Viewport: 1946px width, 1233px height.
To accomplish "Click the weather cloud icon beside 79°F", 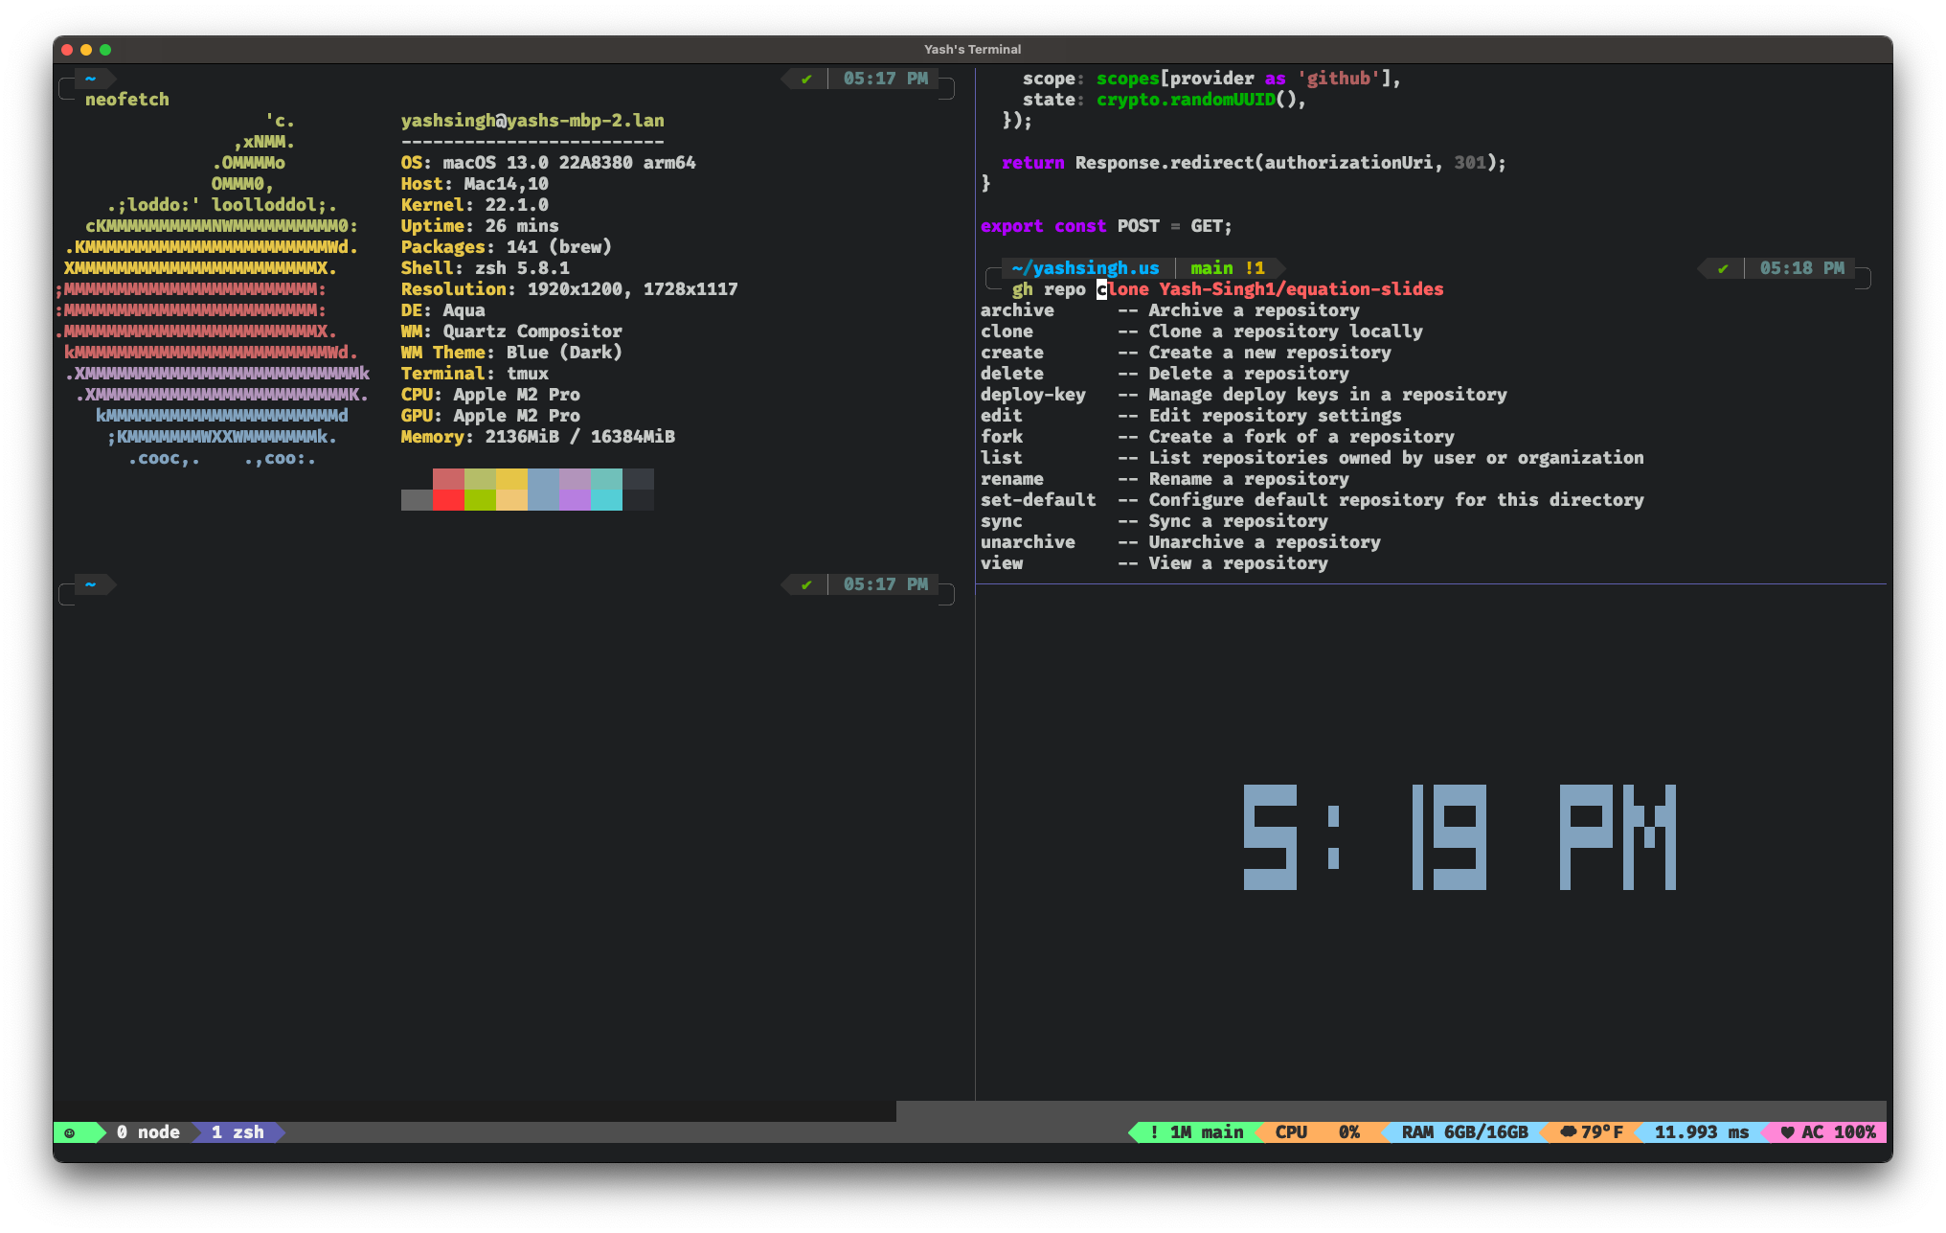I will pyautogui.click(x=1568, y=1132).
